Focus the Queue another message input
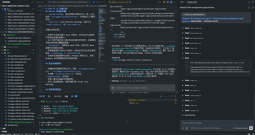The image size is (255, 135). pos(217,123)
